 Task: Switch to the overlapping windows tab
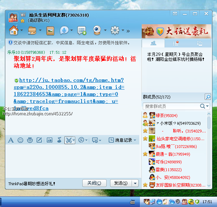(x=199, y=43)
